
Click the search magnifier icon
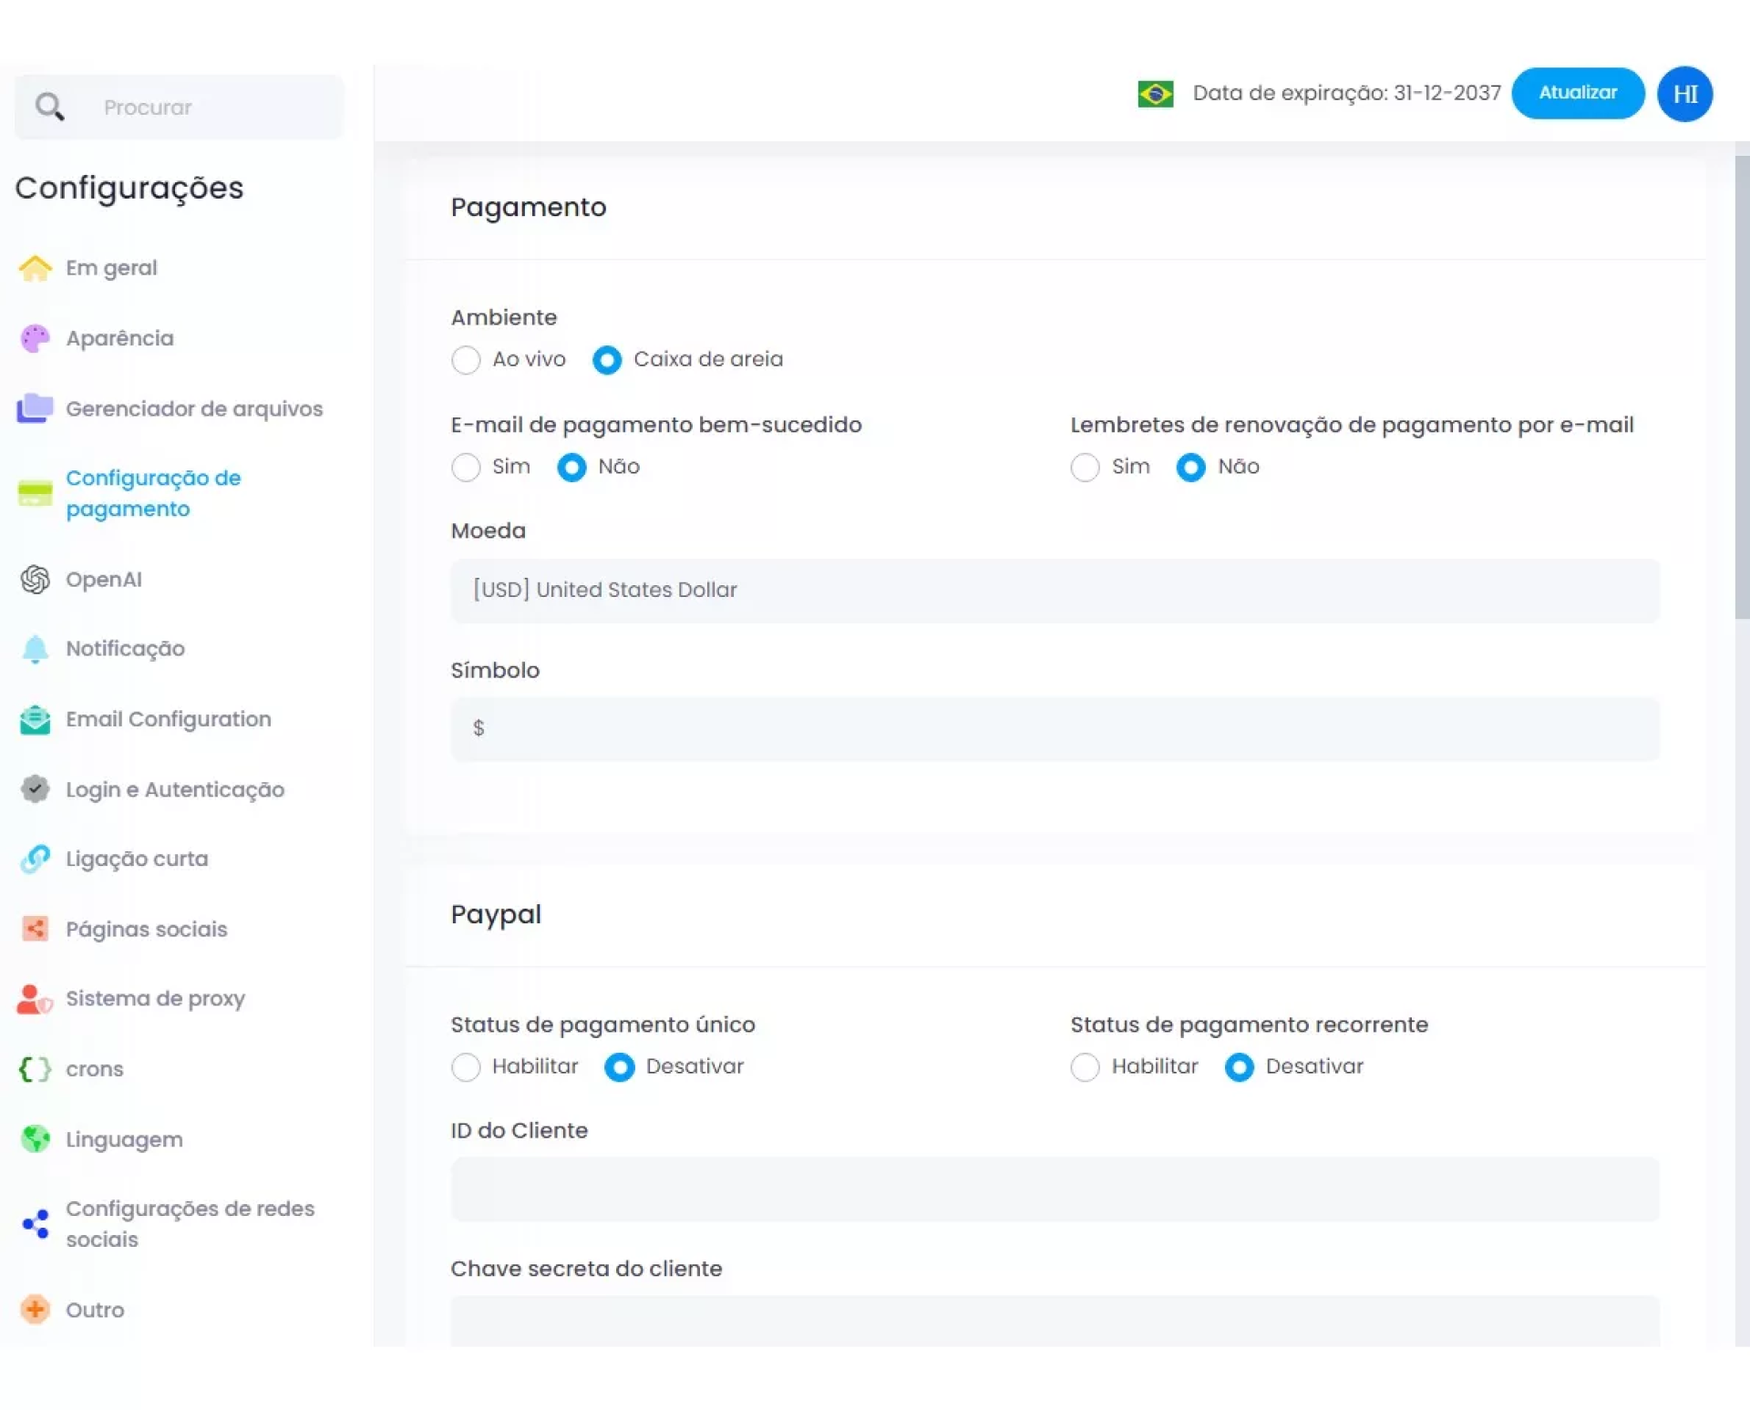tap(49, 108)
